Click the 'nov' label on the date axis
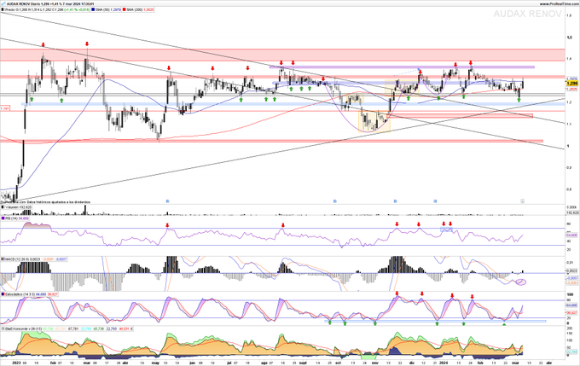Screen dimensions: 580x366 click(374, 363)
